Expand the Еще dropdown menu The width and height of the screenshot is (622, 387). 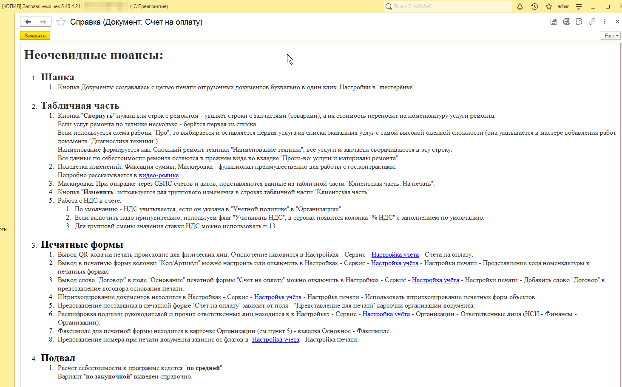click(x=611, y=36)
